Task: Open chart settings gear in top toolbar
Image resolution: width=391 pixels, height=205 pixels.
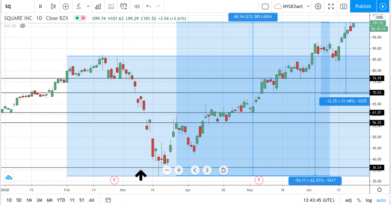Action: pyautogui.click(x=318, y=6)
